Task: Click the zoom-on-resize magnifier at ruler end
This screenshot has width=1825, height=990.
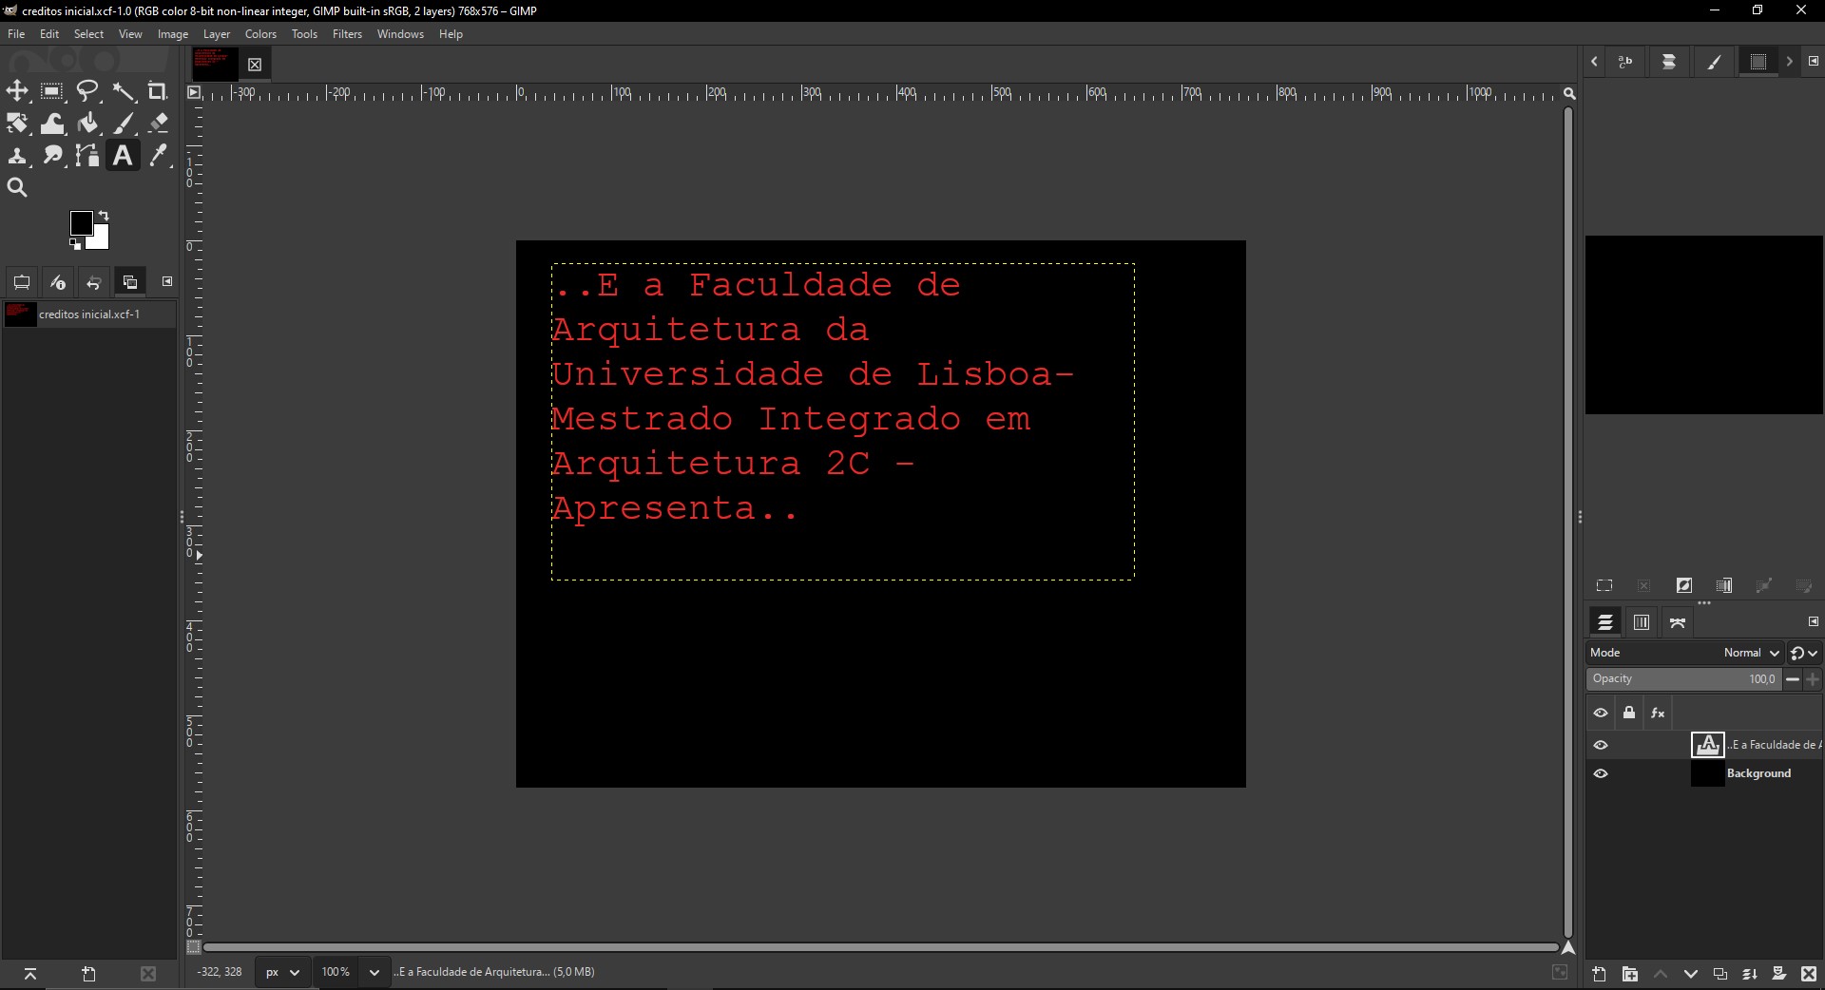Action: [x=1569, y=93]
